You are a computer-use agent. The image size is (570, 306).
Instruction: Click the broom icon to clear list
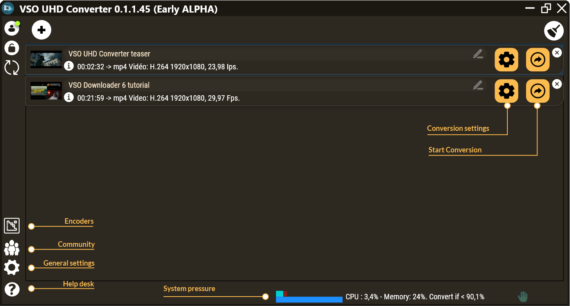[x=554, y=31]
